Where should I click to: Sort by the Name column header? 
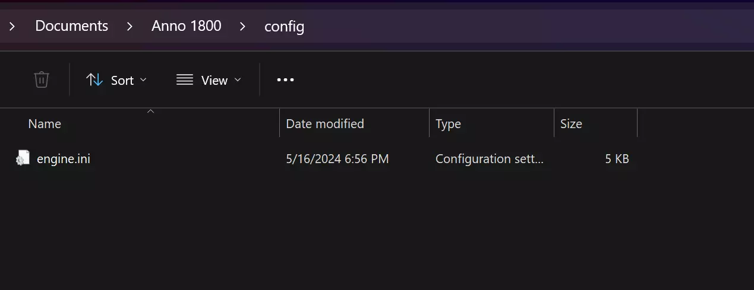pos(45,124)
